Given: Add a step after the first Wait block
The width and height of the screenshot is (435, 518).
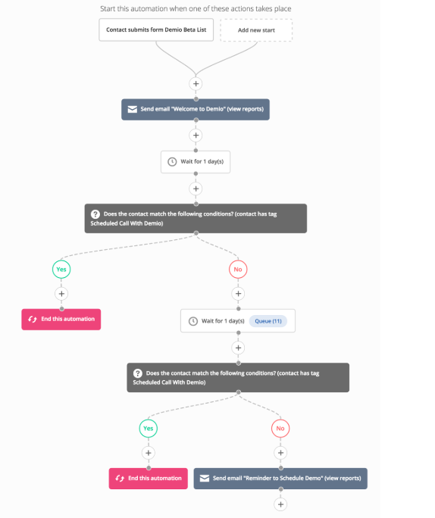Looking at the screenshot, I should (x=196, y=189).
